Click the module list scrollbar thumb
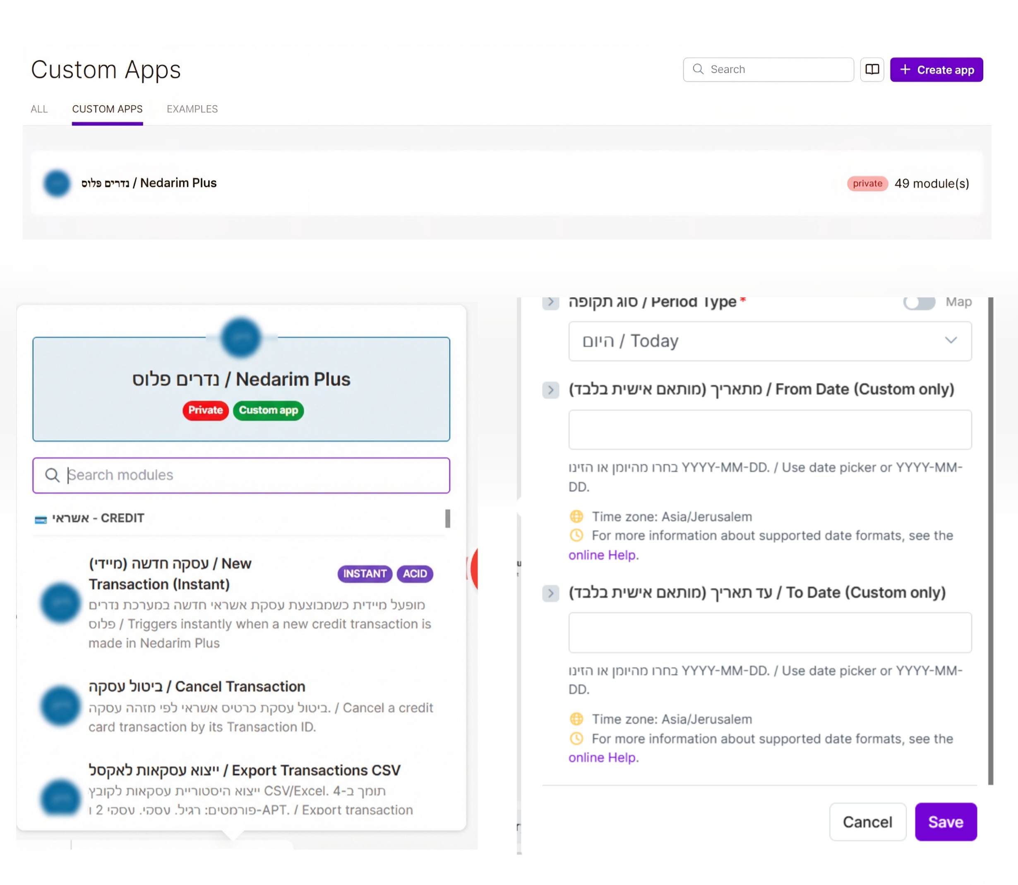This screenshot has width=1018, height=885. pos(448,519)
